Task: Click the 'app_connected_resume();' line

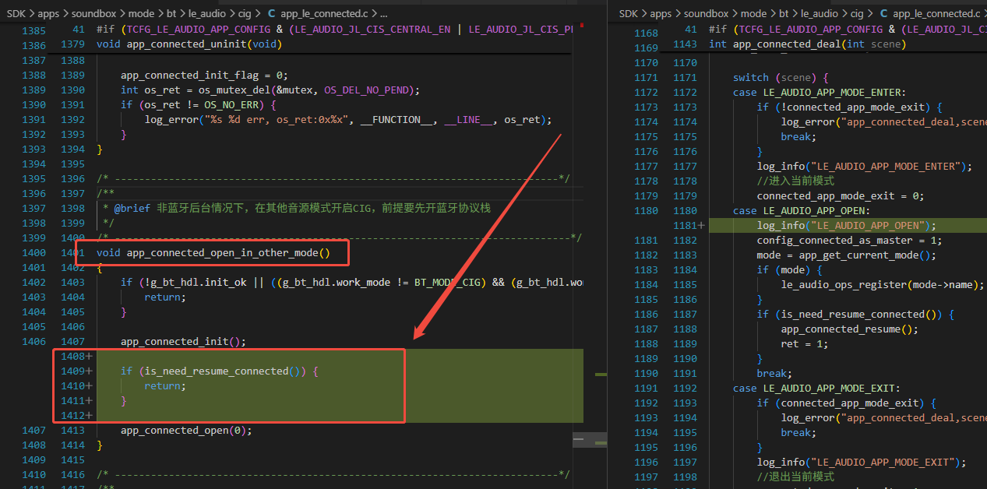Action: coord(850,329)
